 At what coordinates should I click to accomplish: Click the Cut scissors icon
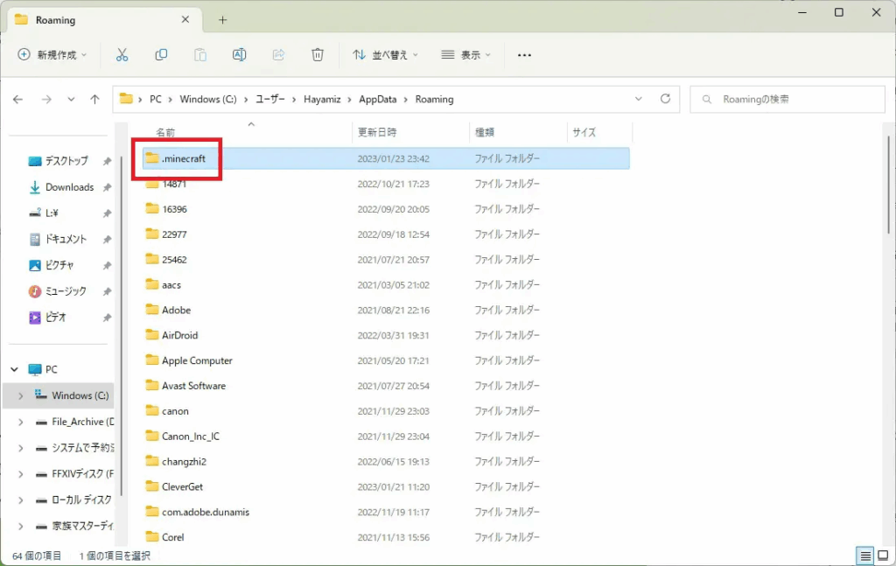pyautogui.click(x=122, y=54)
